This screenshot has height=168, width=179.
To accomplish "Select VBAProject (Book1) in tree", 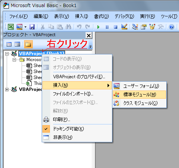I will (42, 54).
